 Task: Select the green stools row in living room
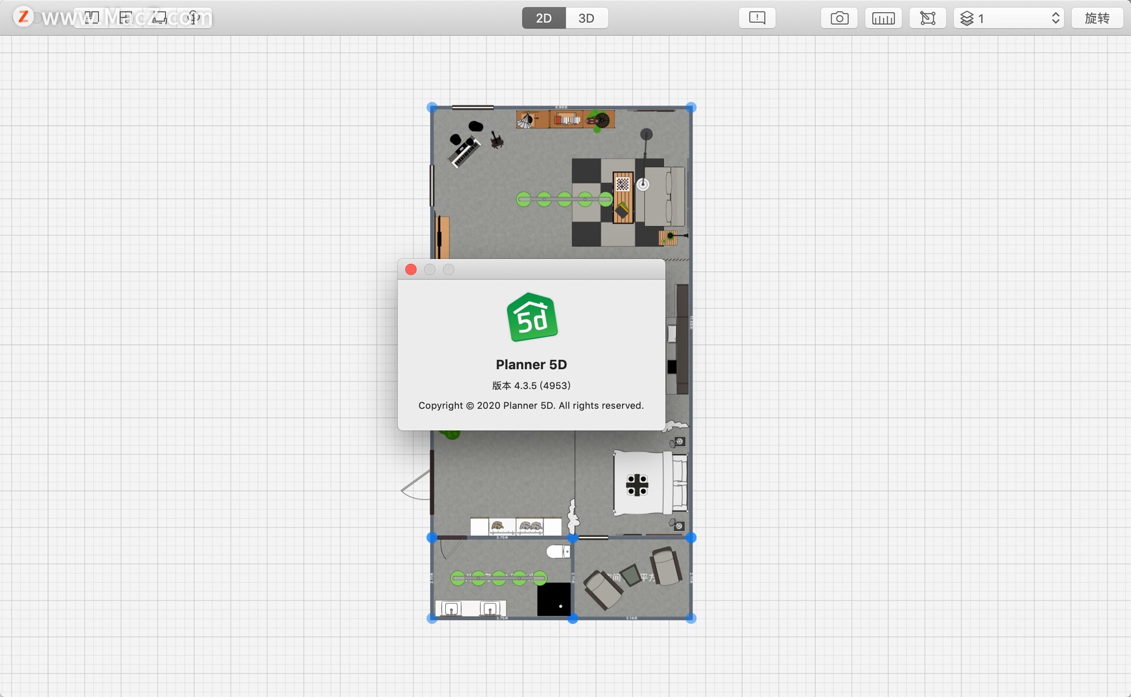pyautogui.click(x=564, y=200)
